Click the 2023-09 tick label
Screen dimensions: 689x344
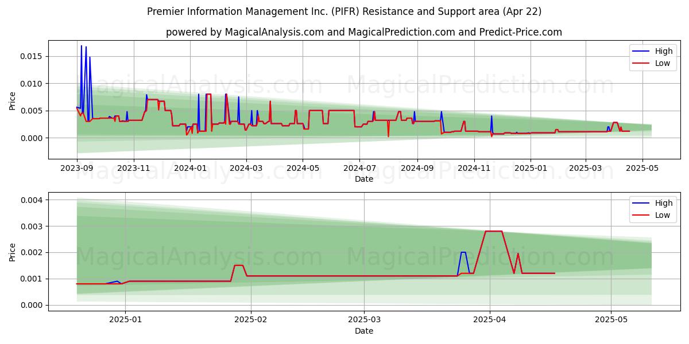tap(77, 168)
